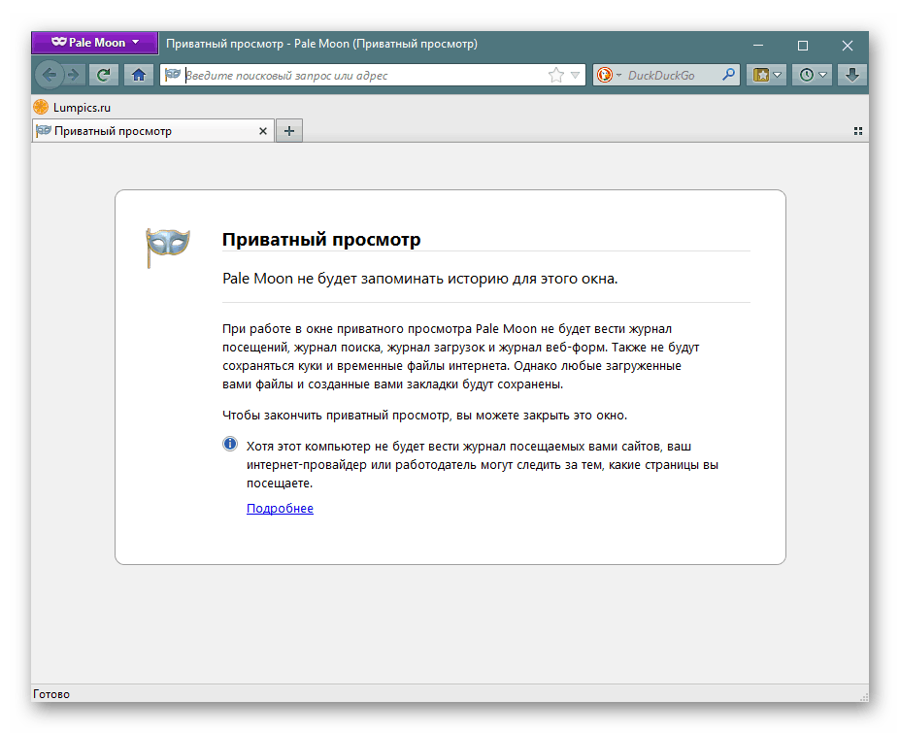
Task: Close the Pale Moon window
Action: (x=848, y=46)
